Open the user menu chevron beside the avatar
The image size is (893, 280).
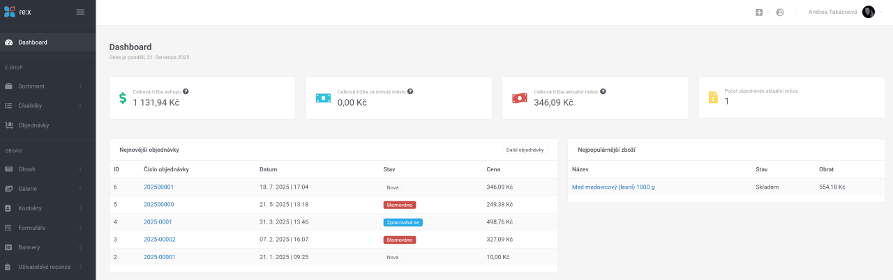(x=880, y=13)
